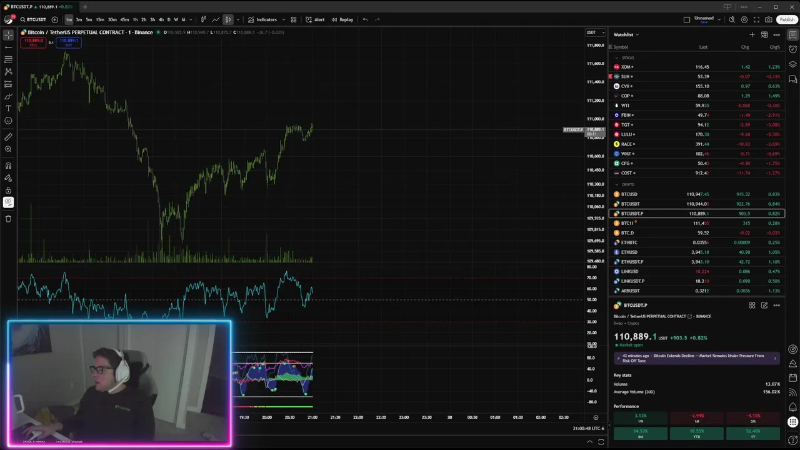Toggle hide all drawings eye icon
This screenshot has width=800, height=450.
tap(8, 202)
